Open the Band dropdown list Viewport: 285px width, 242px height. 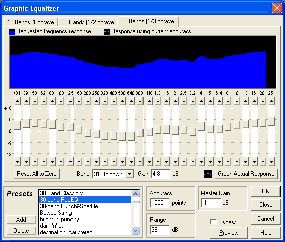[129, 174]
